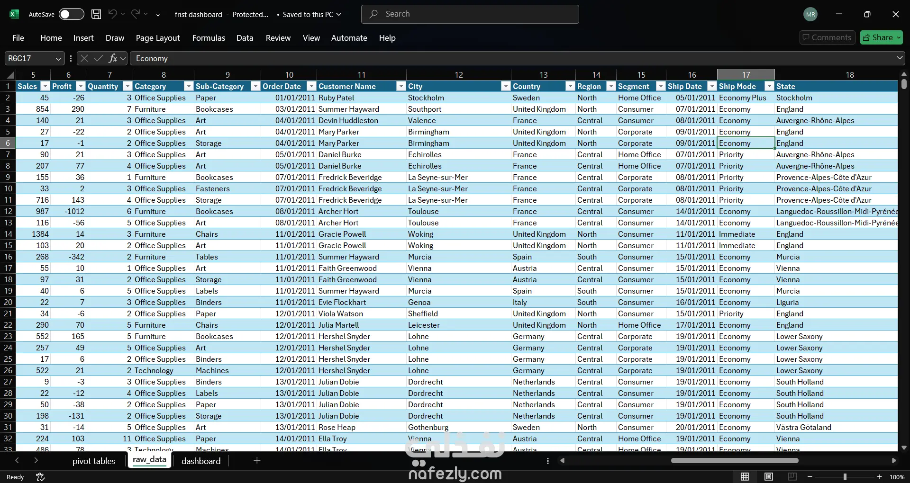Click the Search box

click(470, 14)
